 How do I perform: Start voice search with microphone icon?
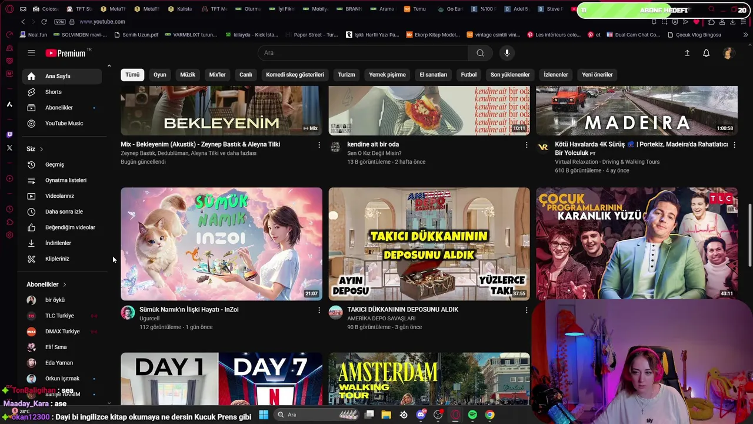[507, 53]
